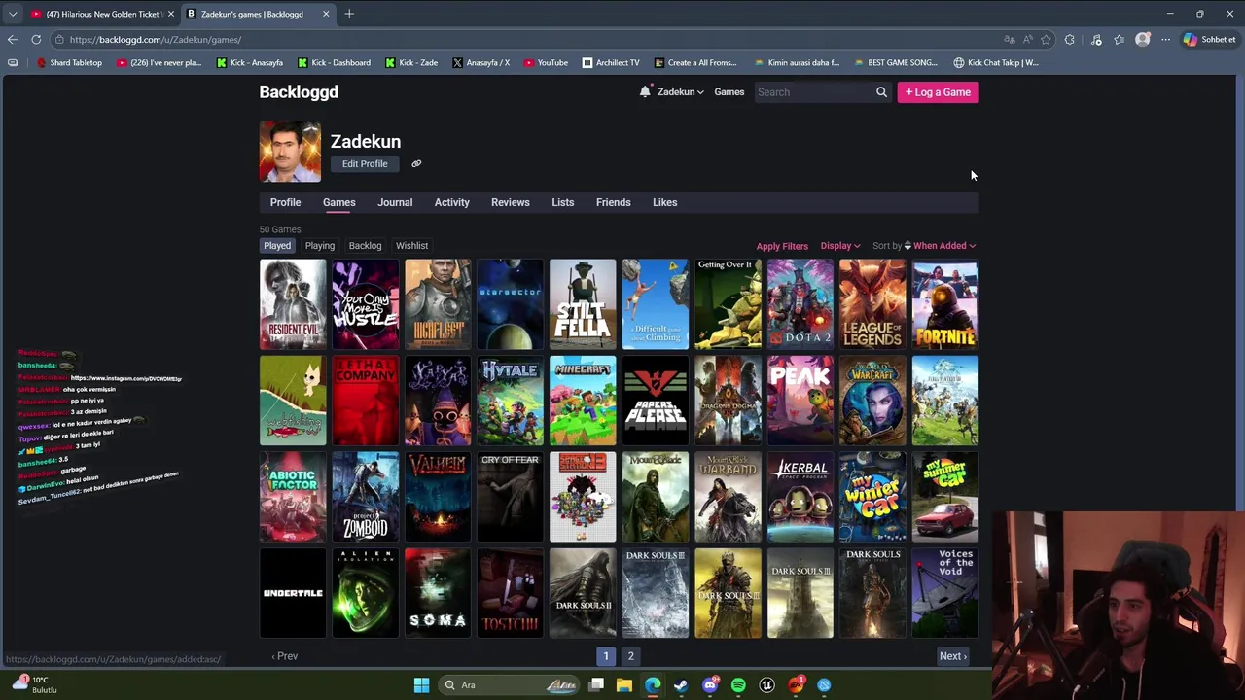Click the Prev page link
This screenshot has width=1245, height=700.
[285, 656]
